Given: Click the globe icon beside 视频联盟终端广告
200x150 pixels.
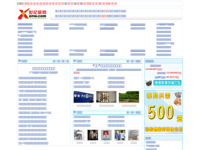Looking at the screenshot, I should pos(149,83).
